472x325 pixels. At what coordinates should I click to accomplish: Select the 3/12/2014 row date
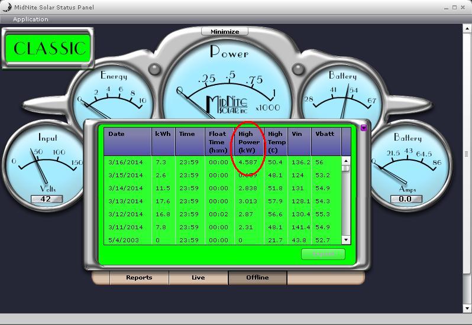pyautogui.click(x=125, y=214)
